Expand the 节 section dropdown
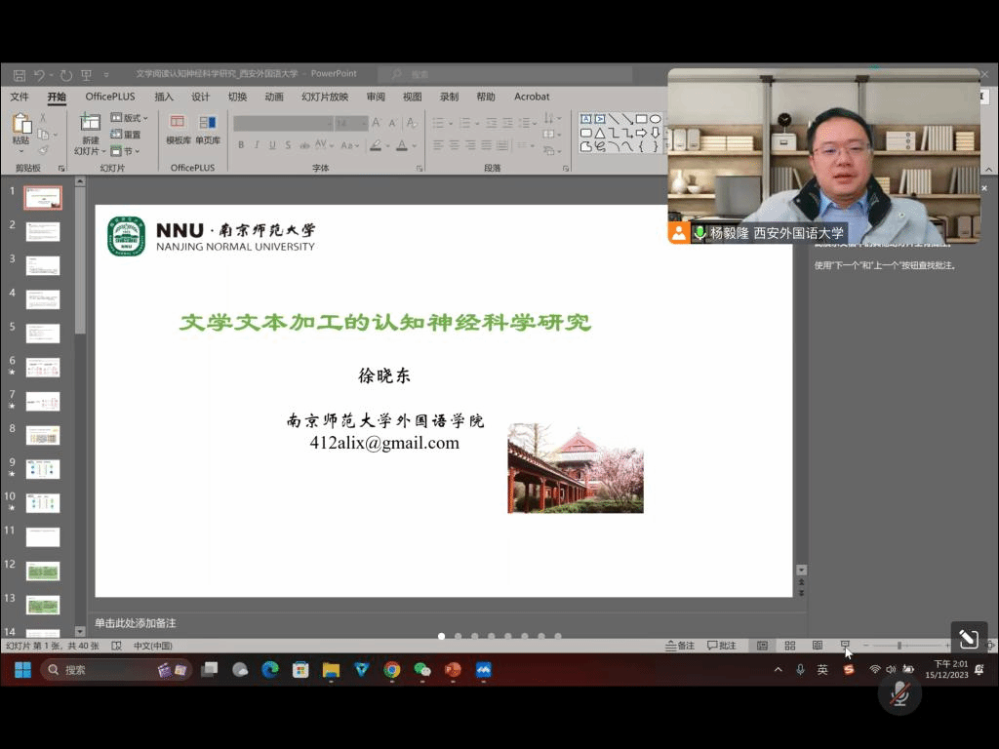 coord(129,151)
